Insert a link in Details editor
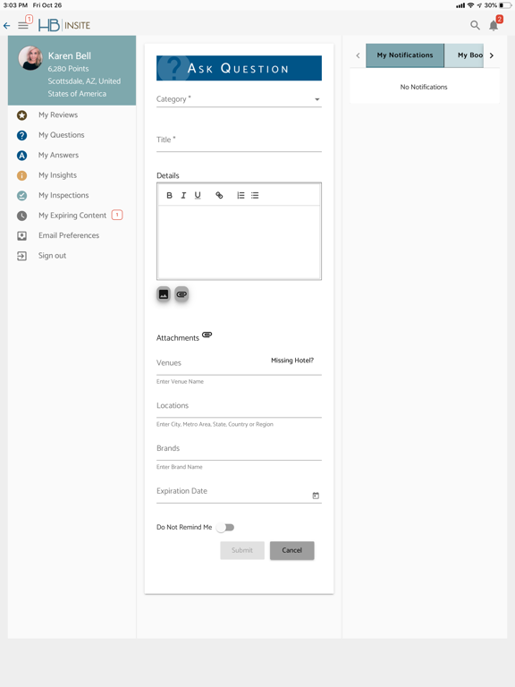 219,195
